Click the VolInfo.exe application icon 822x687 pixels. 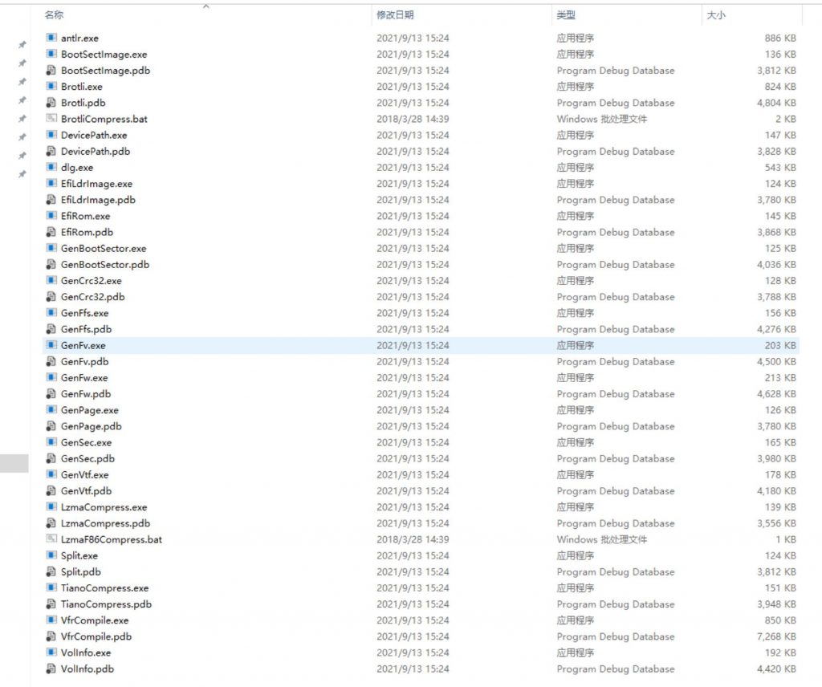(51, 652)
